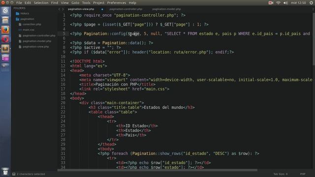Image resolution: width=315 pixels, height=177 pixels.
Task: Click 'Paginación con PHP' title text
Action: (x=116, y=84)
